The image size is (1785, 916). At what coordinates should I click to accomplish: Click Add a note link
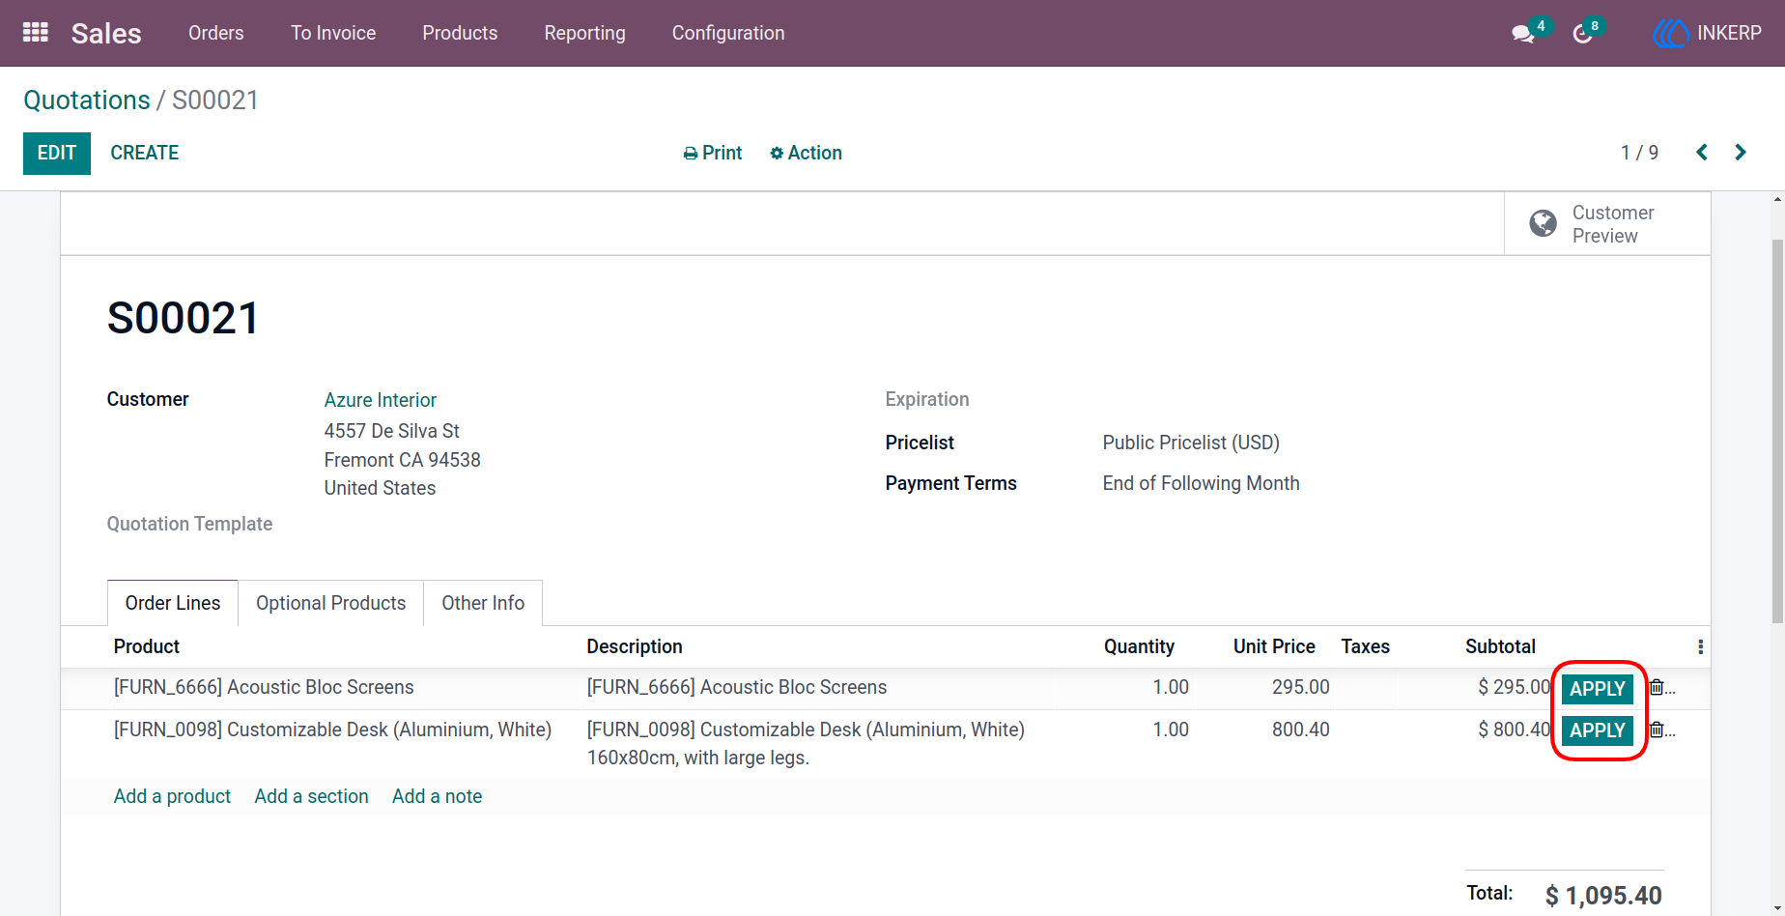[x=437, y=796]
